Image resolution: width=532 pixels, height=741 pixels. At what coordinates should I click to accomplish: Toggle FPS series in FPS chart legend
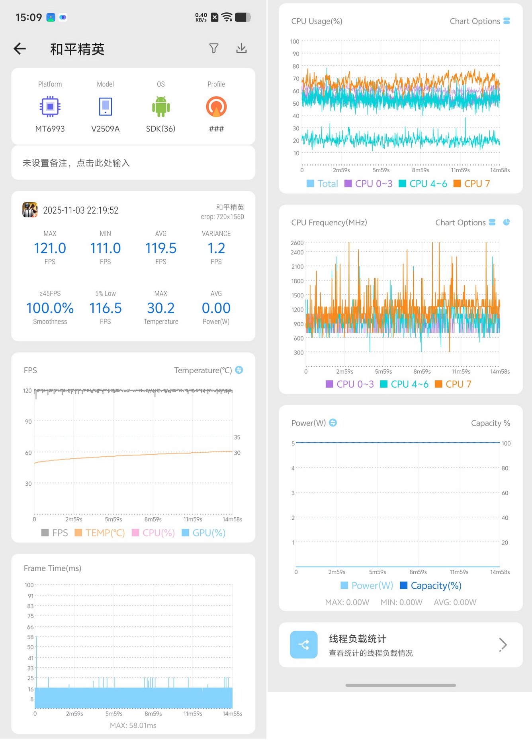click(x=55, y=533)
